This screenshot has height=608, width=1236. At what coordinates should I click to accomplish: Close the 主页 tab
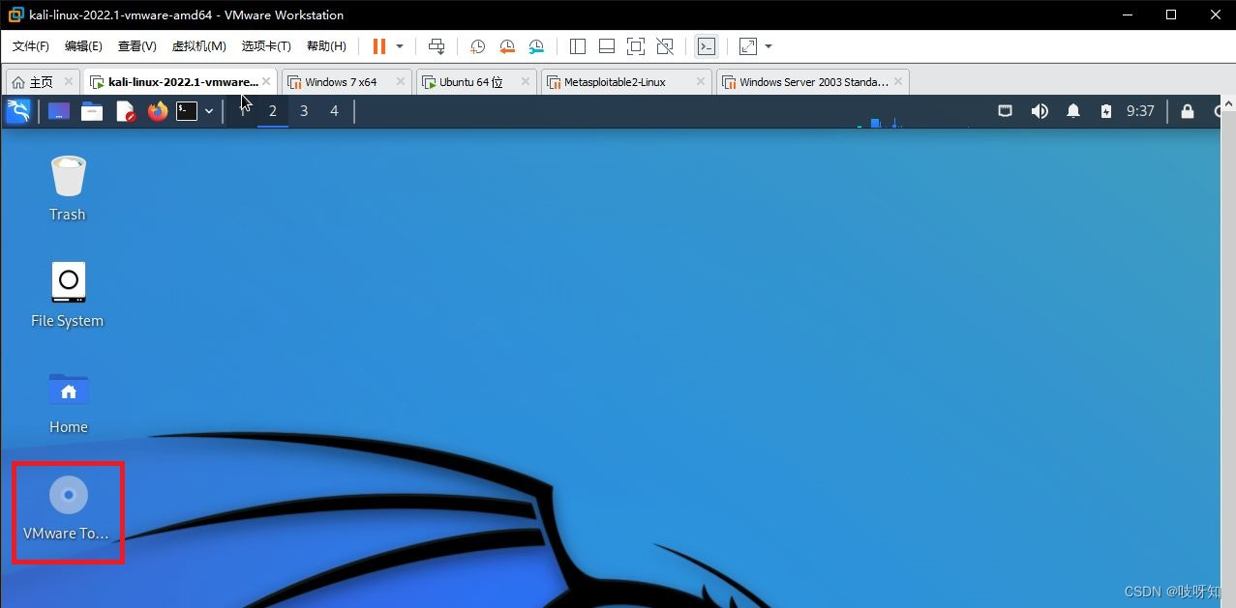pos(69,81)
